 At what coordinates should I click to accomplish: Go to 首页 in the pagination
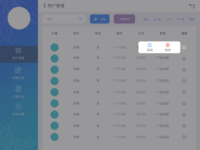[146, 19]
